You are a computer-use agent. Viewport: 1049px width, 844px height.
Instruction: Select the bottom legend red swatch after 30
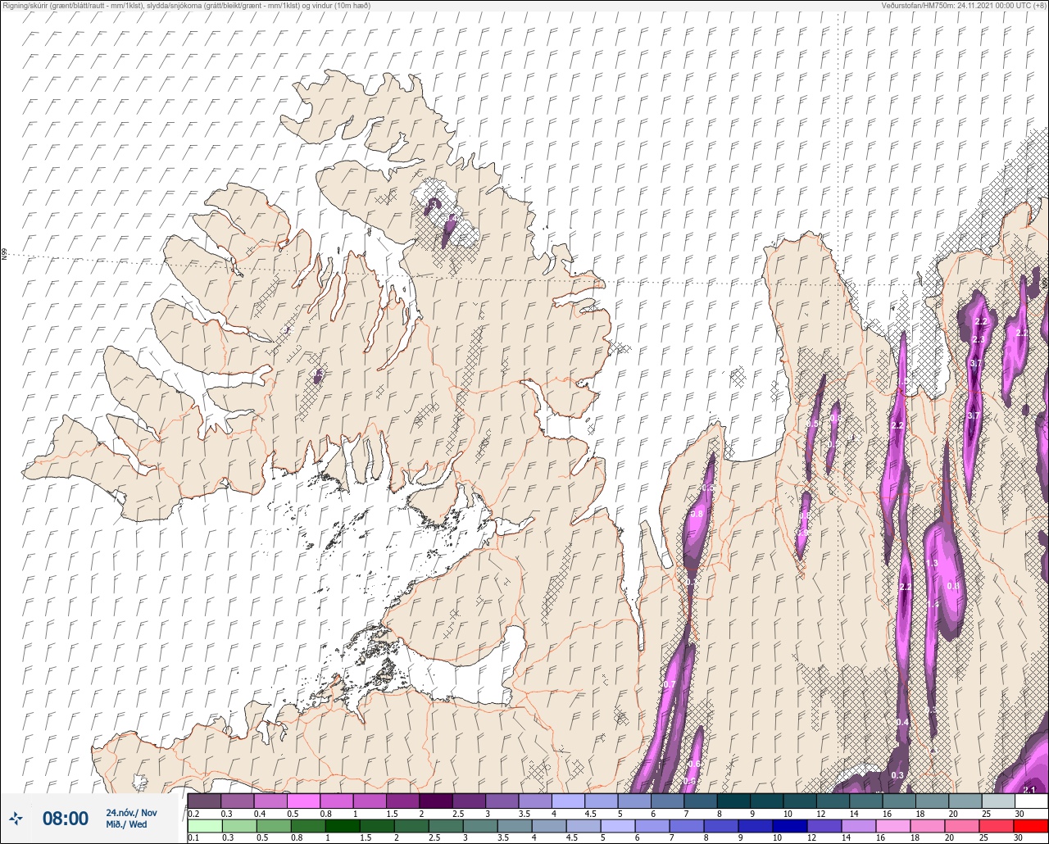(1031, 825)
